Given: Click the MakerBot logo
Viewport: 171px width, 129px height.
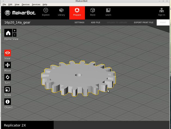Looking at the screenshot, I should [x=20, y=13].
